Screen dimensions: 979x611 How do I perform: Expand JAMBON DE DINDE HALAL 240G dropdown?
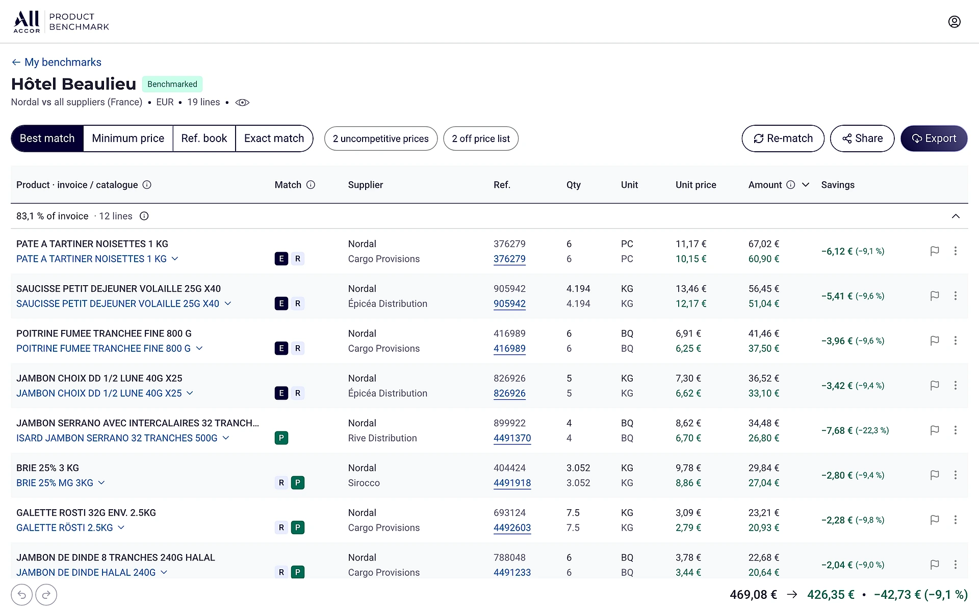[x=164, y=572]
